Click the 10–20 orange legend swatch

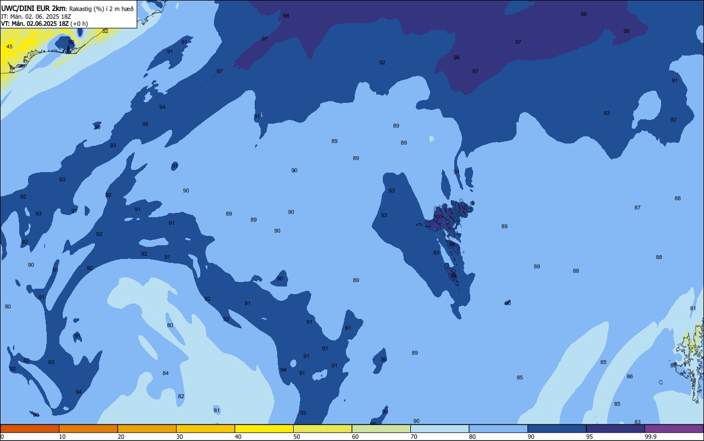click(88, 428)
